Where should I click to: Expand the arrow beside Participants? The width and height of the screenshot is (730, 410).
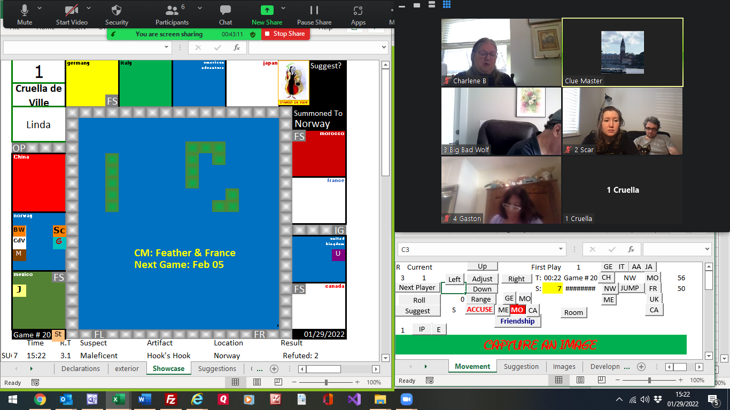click(x=199, y=9)
